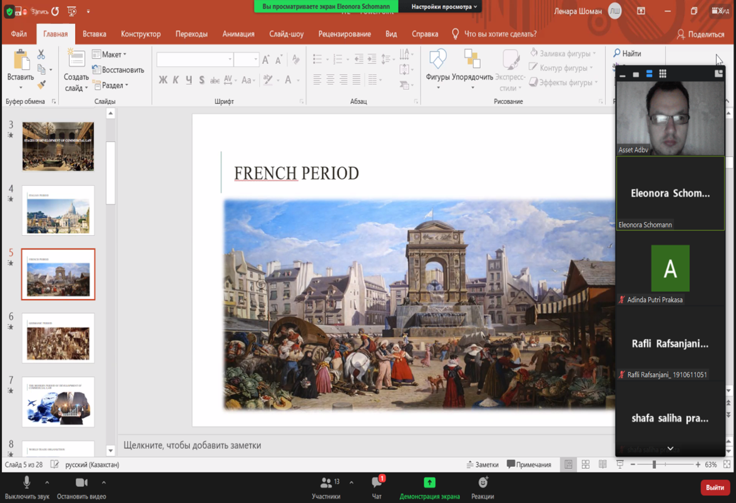Align text right in paragraph group

[x=344, y=80]
